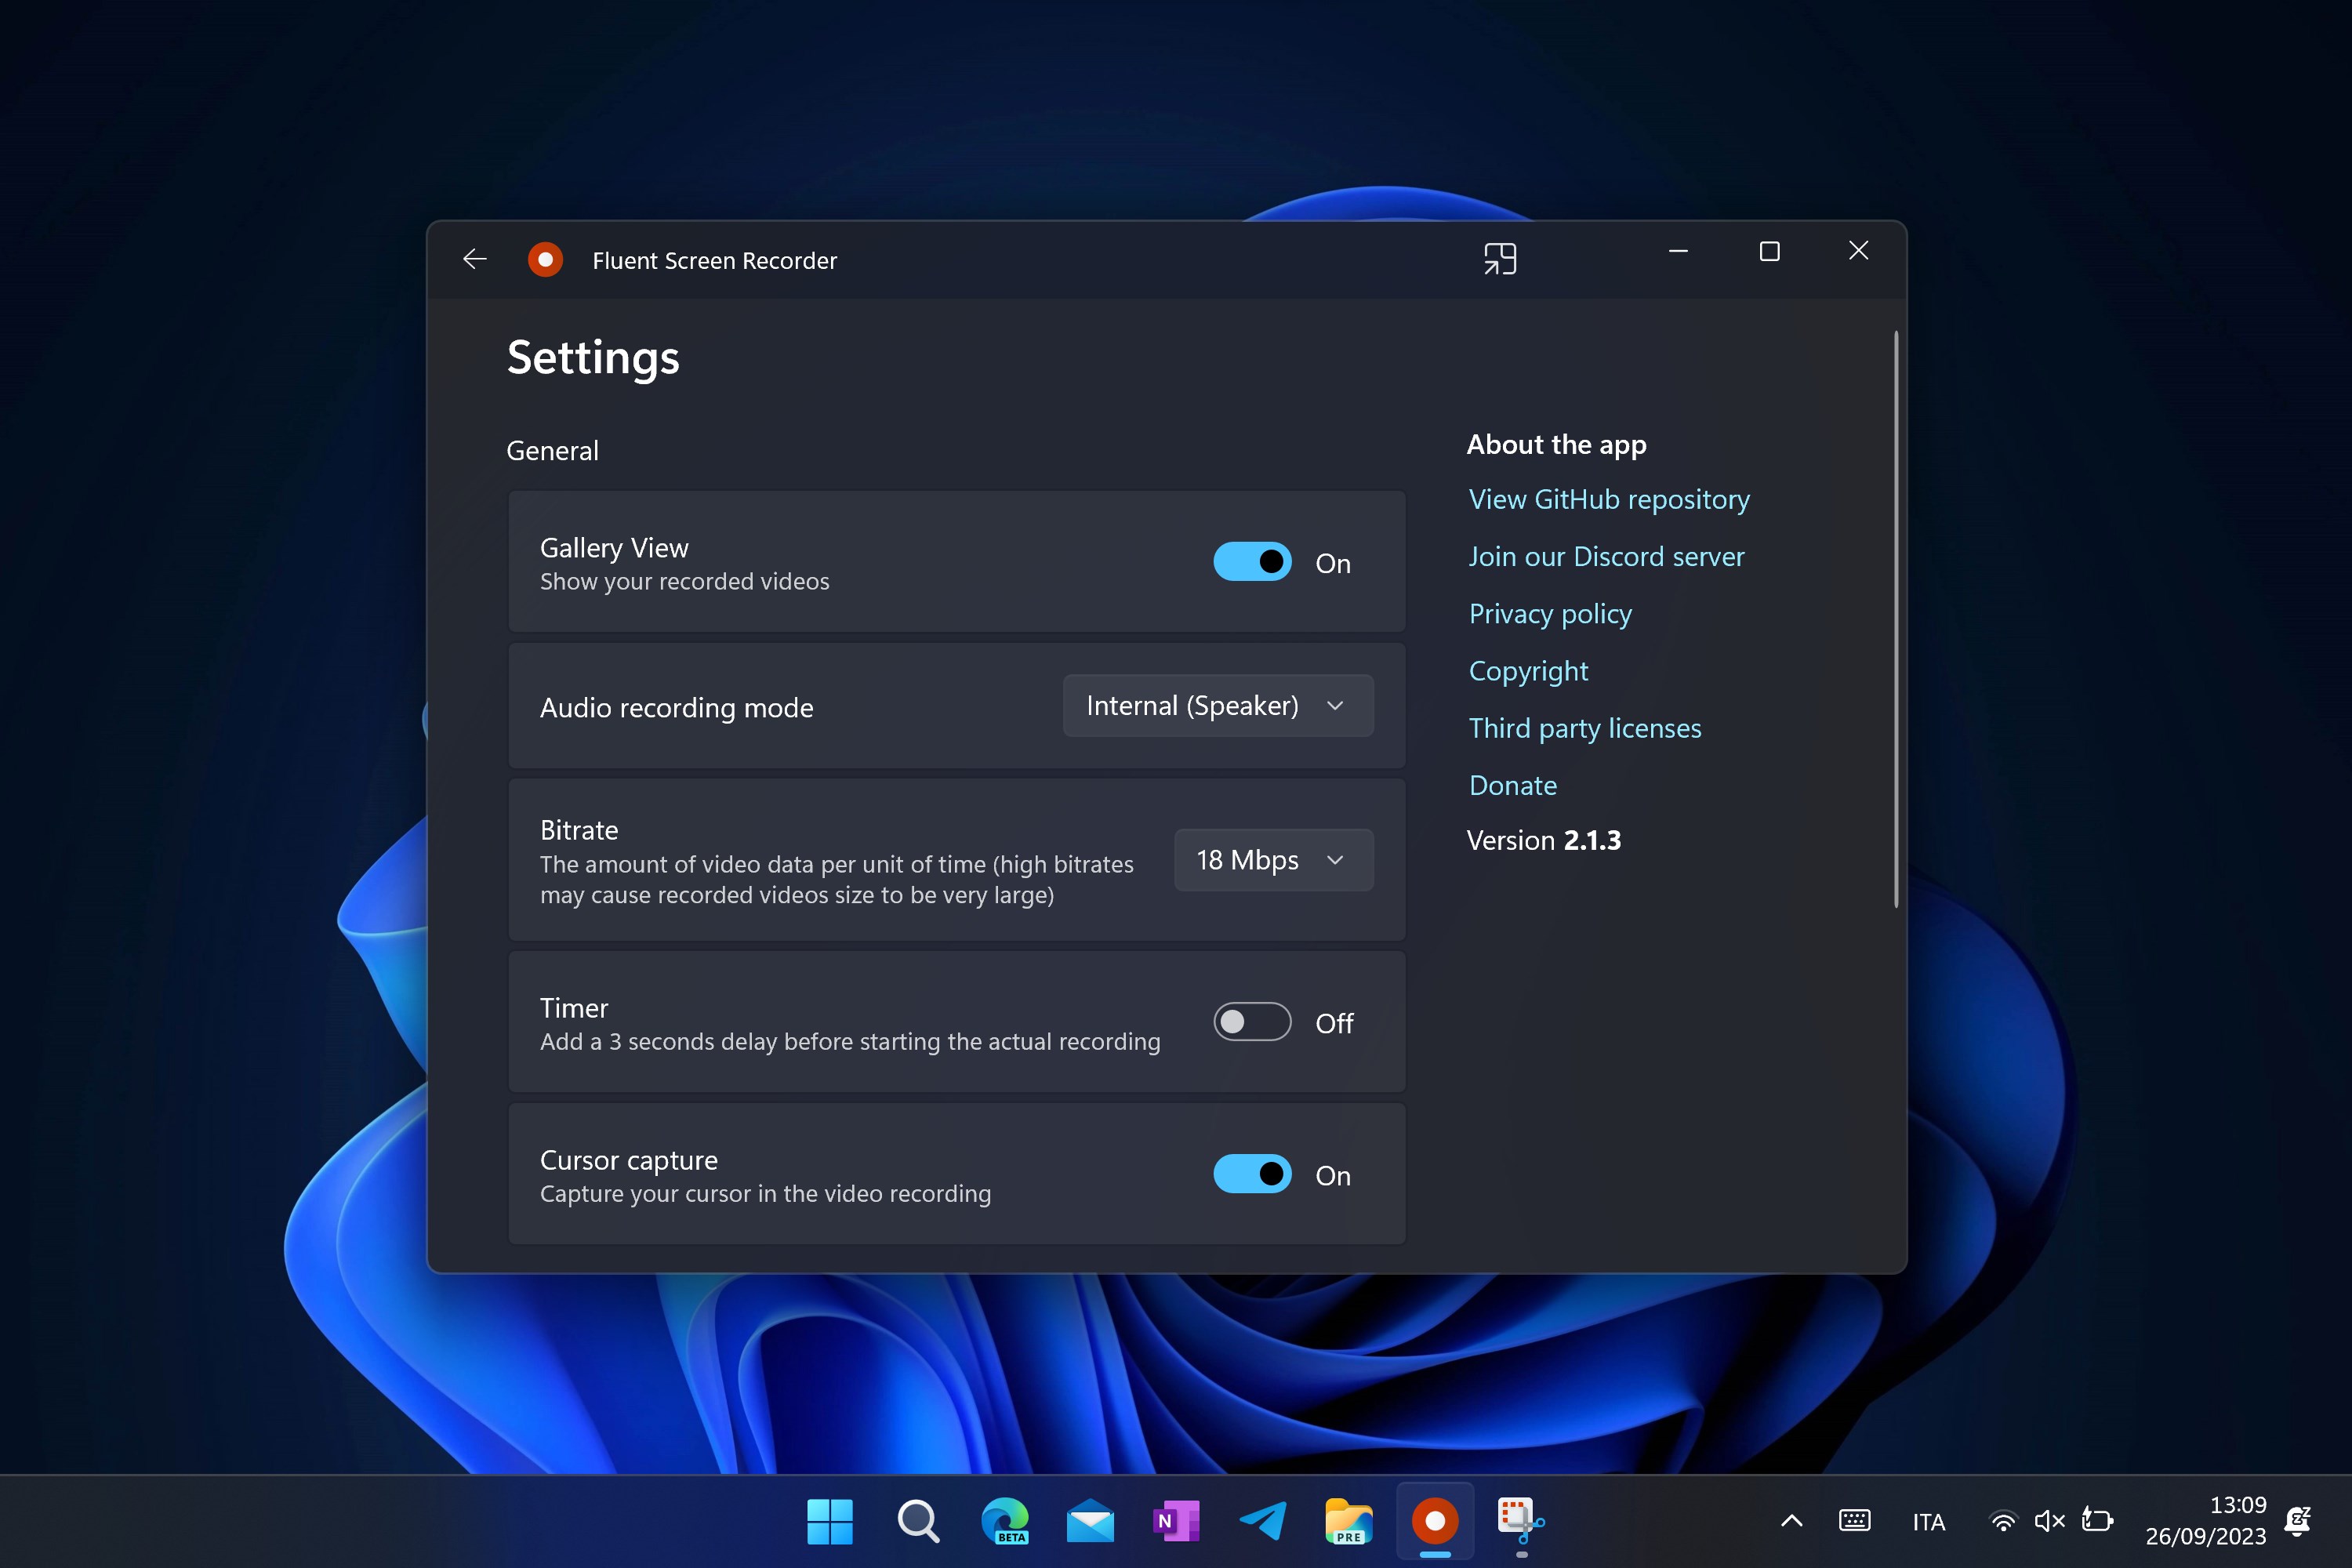Viewport: 2352px width, 1568px height.
Task: Click the Fluent Screen Recorder app logo
Action: click(545, 260)
